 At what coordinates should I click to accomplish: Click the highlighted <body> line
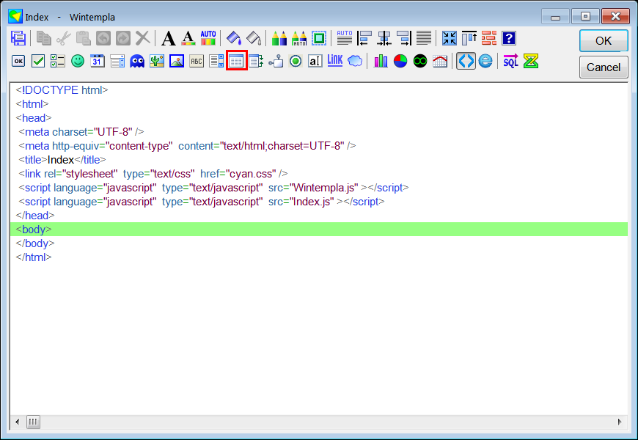318,229
